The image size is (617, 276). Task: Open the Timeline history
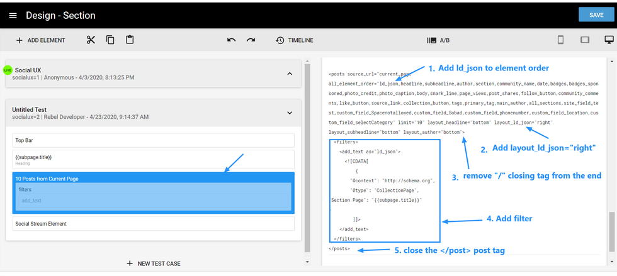coord(294,40)
